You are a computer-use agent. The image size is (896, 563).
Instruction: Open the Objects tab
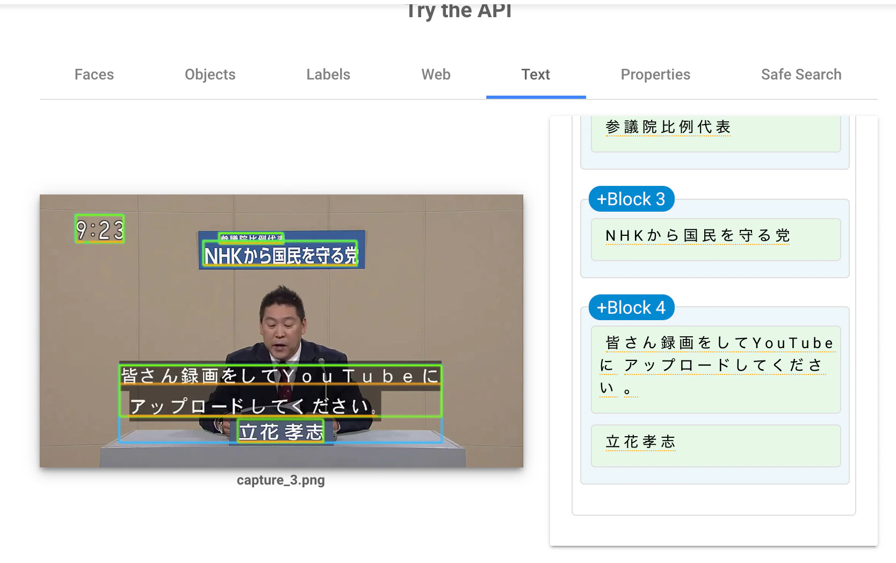pyautogui.click(x=210, y=75)
